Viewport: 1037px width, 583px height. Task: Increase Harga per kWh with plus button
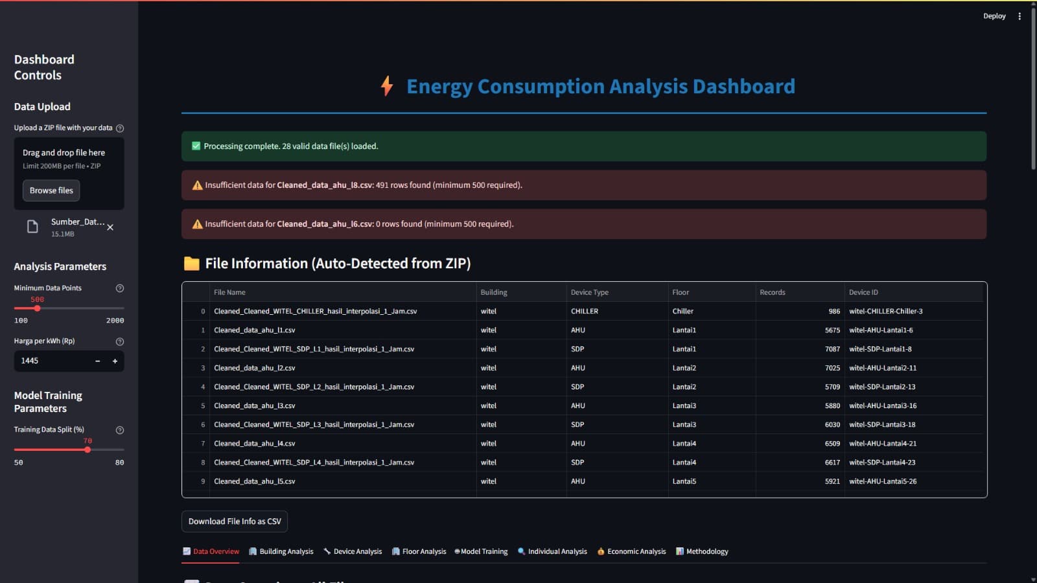[115, 361]
